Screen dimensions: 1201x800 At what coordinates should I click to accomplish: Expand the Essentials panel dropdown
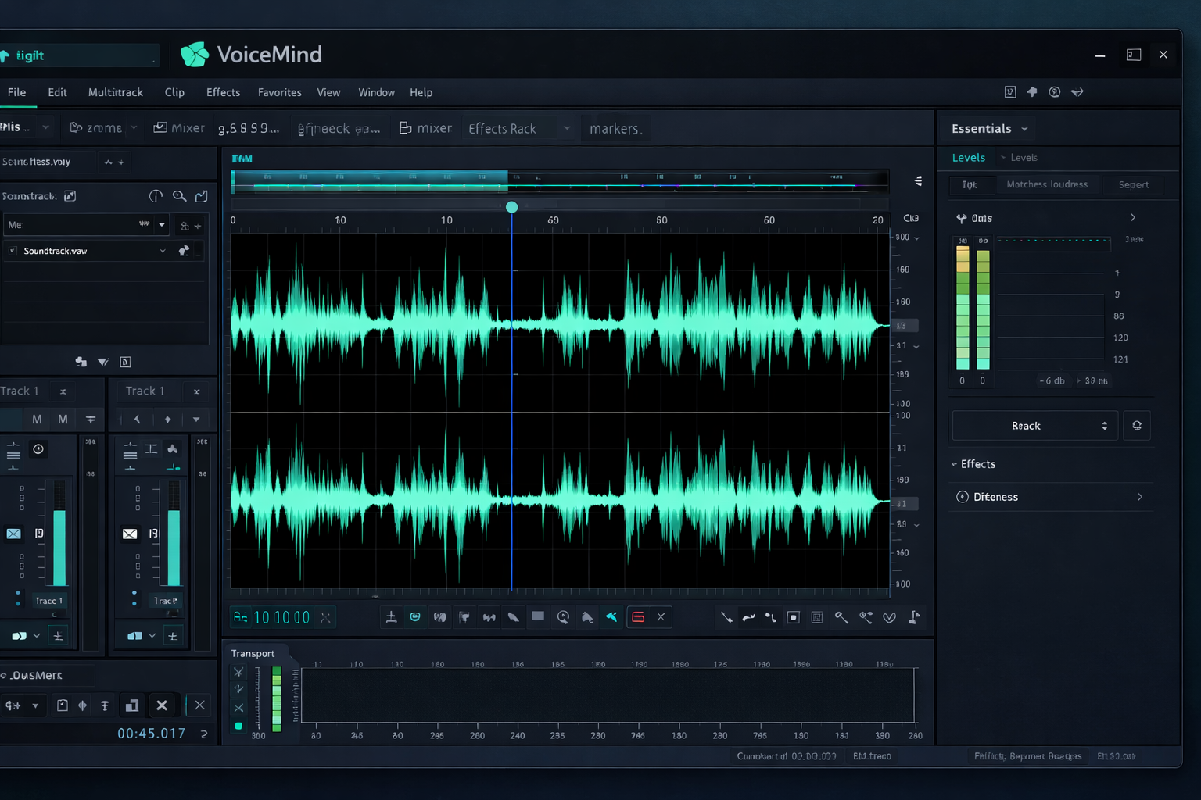tap(1025, 128)
